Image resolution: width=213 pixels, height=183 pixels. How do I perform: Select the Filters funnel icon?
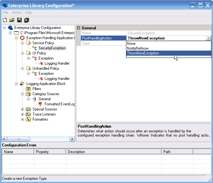click(28, 89)
